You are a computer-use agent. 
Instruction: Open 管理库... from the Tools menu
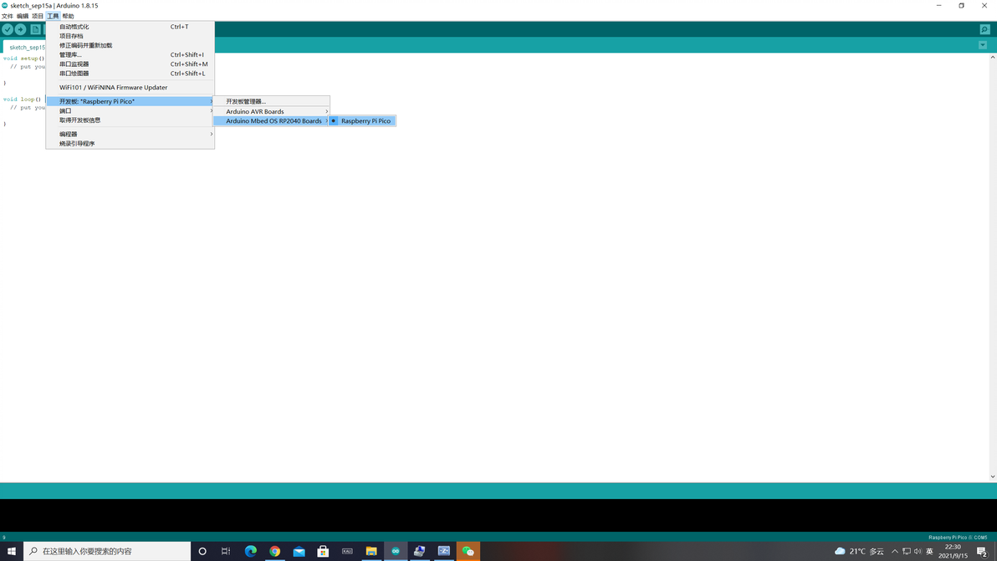coord(130,54)
